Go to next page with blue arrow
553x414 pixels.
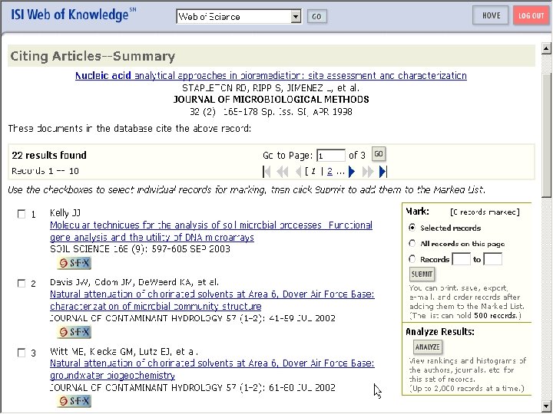pyautogui.click(x=352, y=172)
